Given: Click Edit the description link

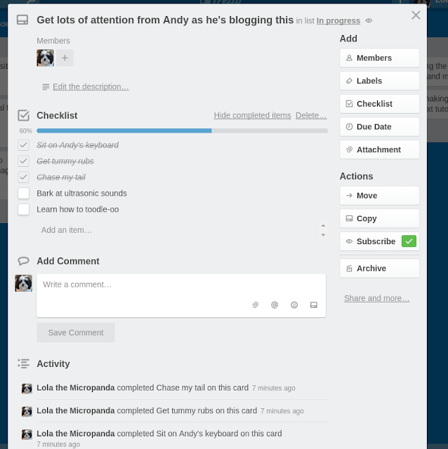Looking at the screenshot, I should 91,86.
